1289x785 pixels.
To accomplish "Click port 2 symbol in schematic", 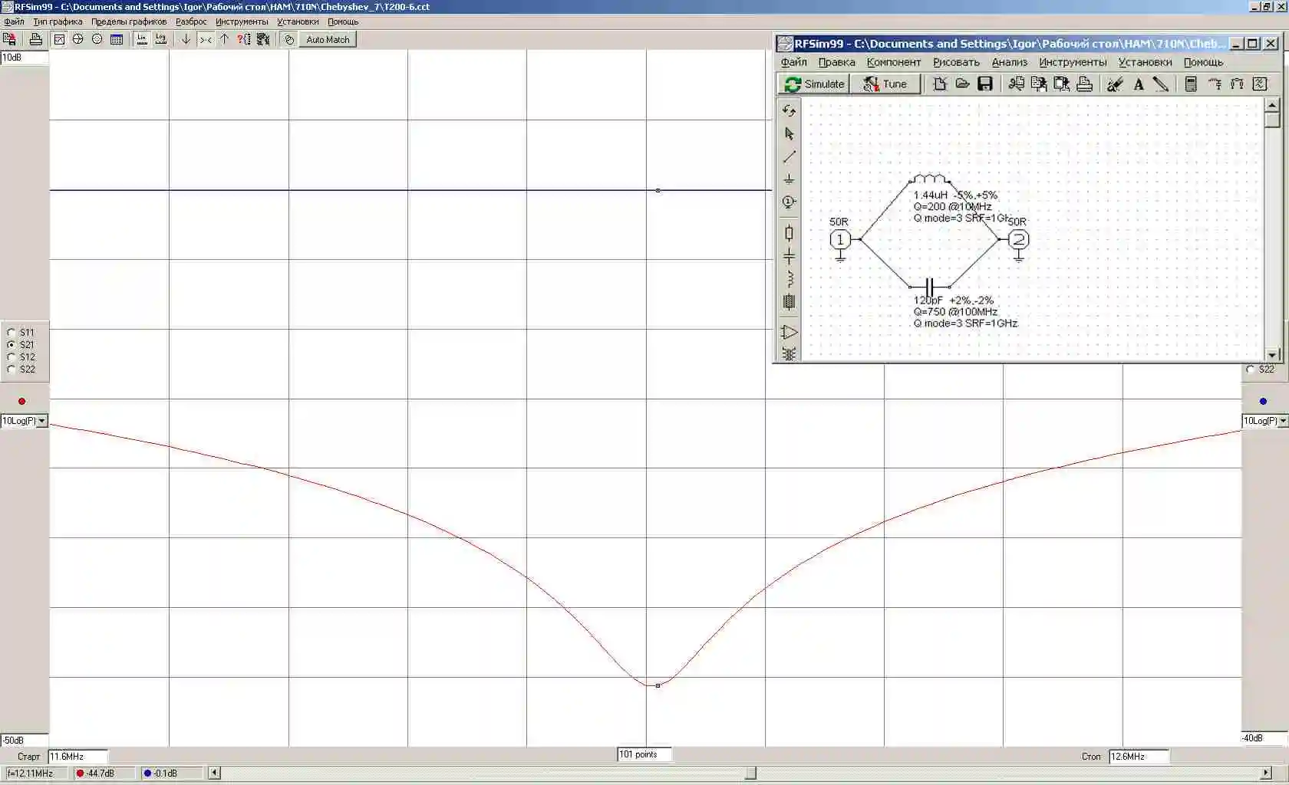I will pyautogui.click(x=1018, y=240).
